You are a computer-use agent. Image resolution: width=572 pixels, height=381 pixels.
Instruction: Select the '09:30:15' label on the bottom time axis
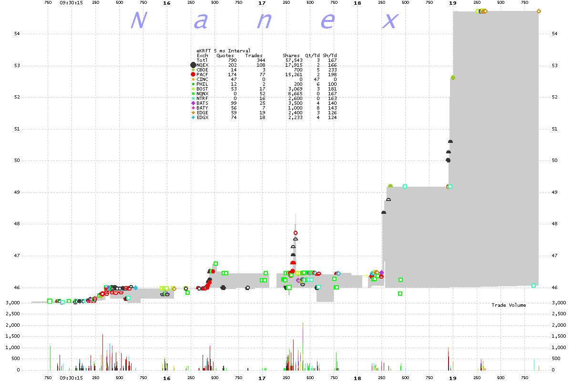click(x=71, y=378)
